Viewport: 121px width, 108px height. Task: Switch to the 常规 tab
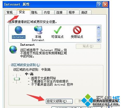(x=11, y=12)
